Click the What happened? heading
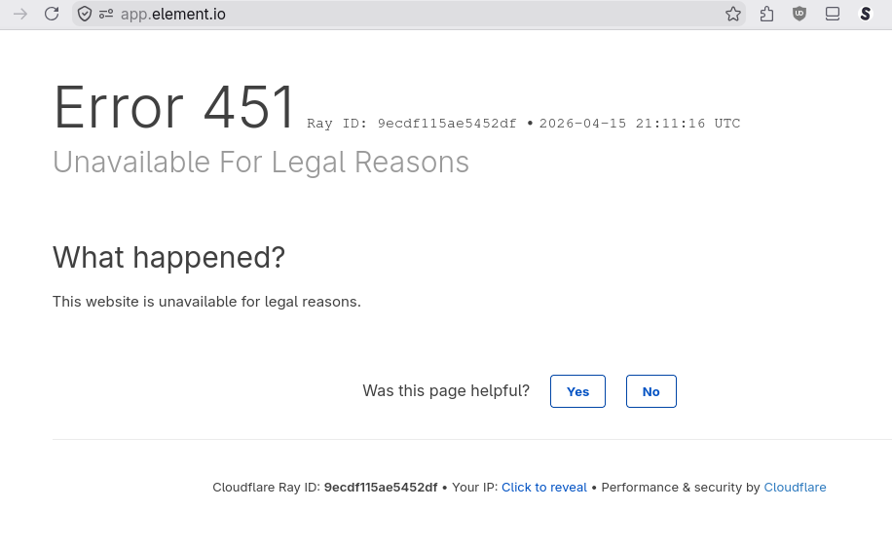892x547 pixels. (168, 257)
